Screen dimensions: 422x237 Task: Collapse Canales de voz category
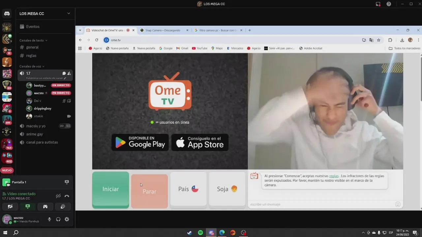point(32,66)
